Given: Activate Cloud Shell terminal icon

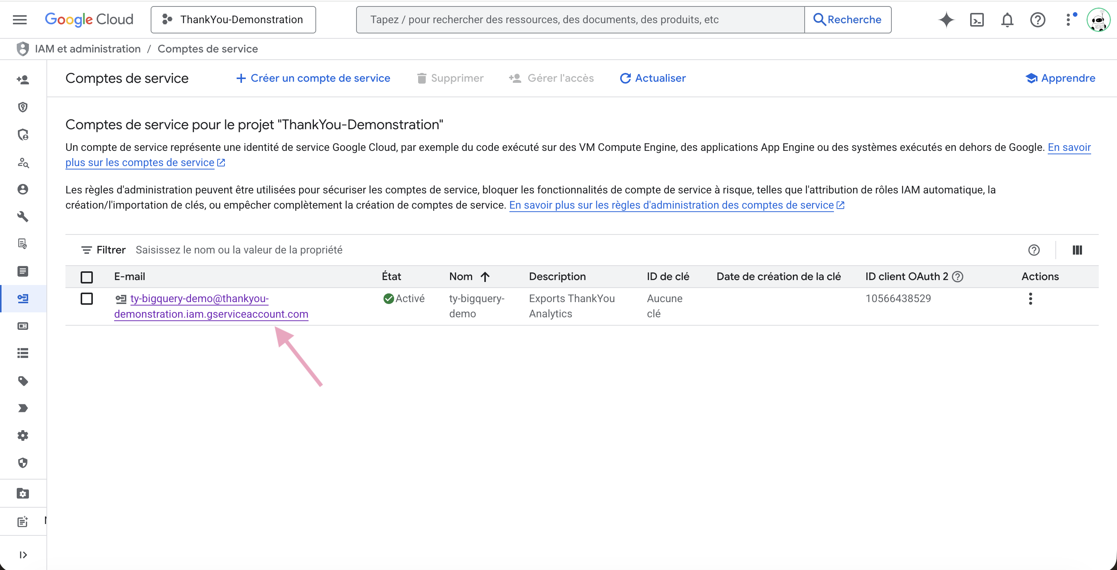Looking at the screenshot, I should [977, 20].
